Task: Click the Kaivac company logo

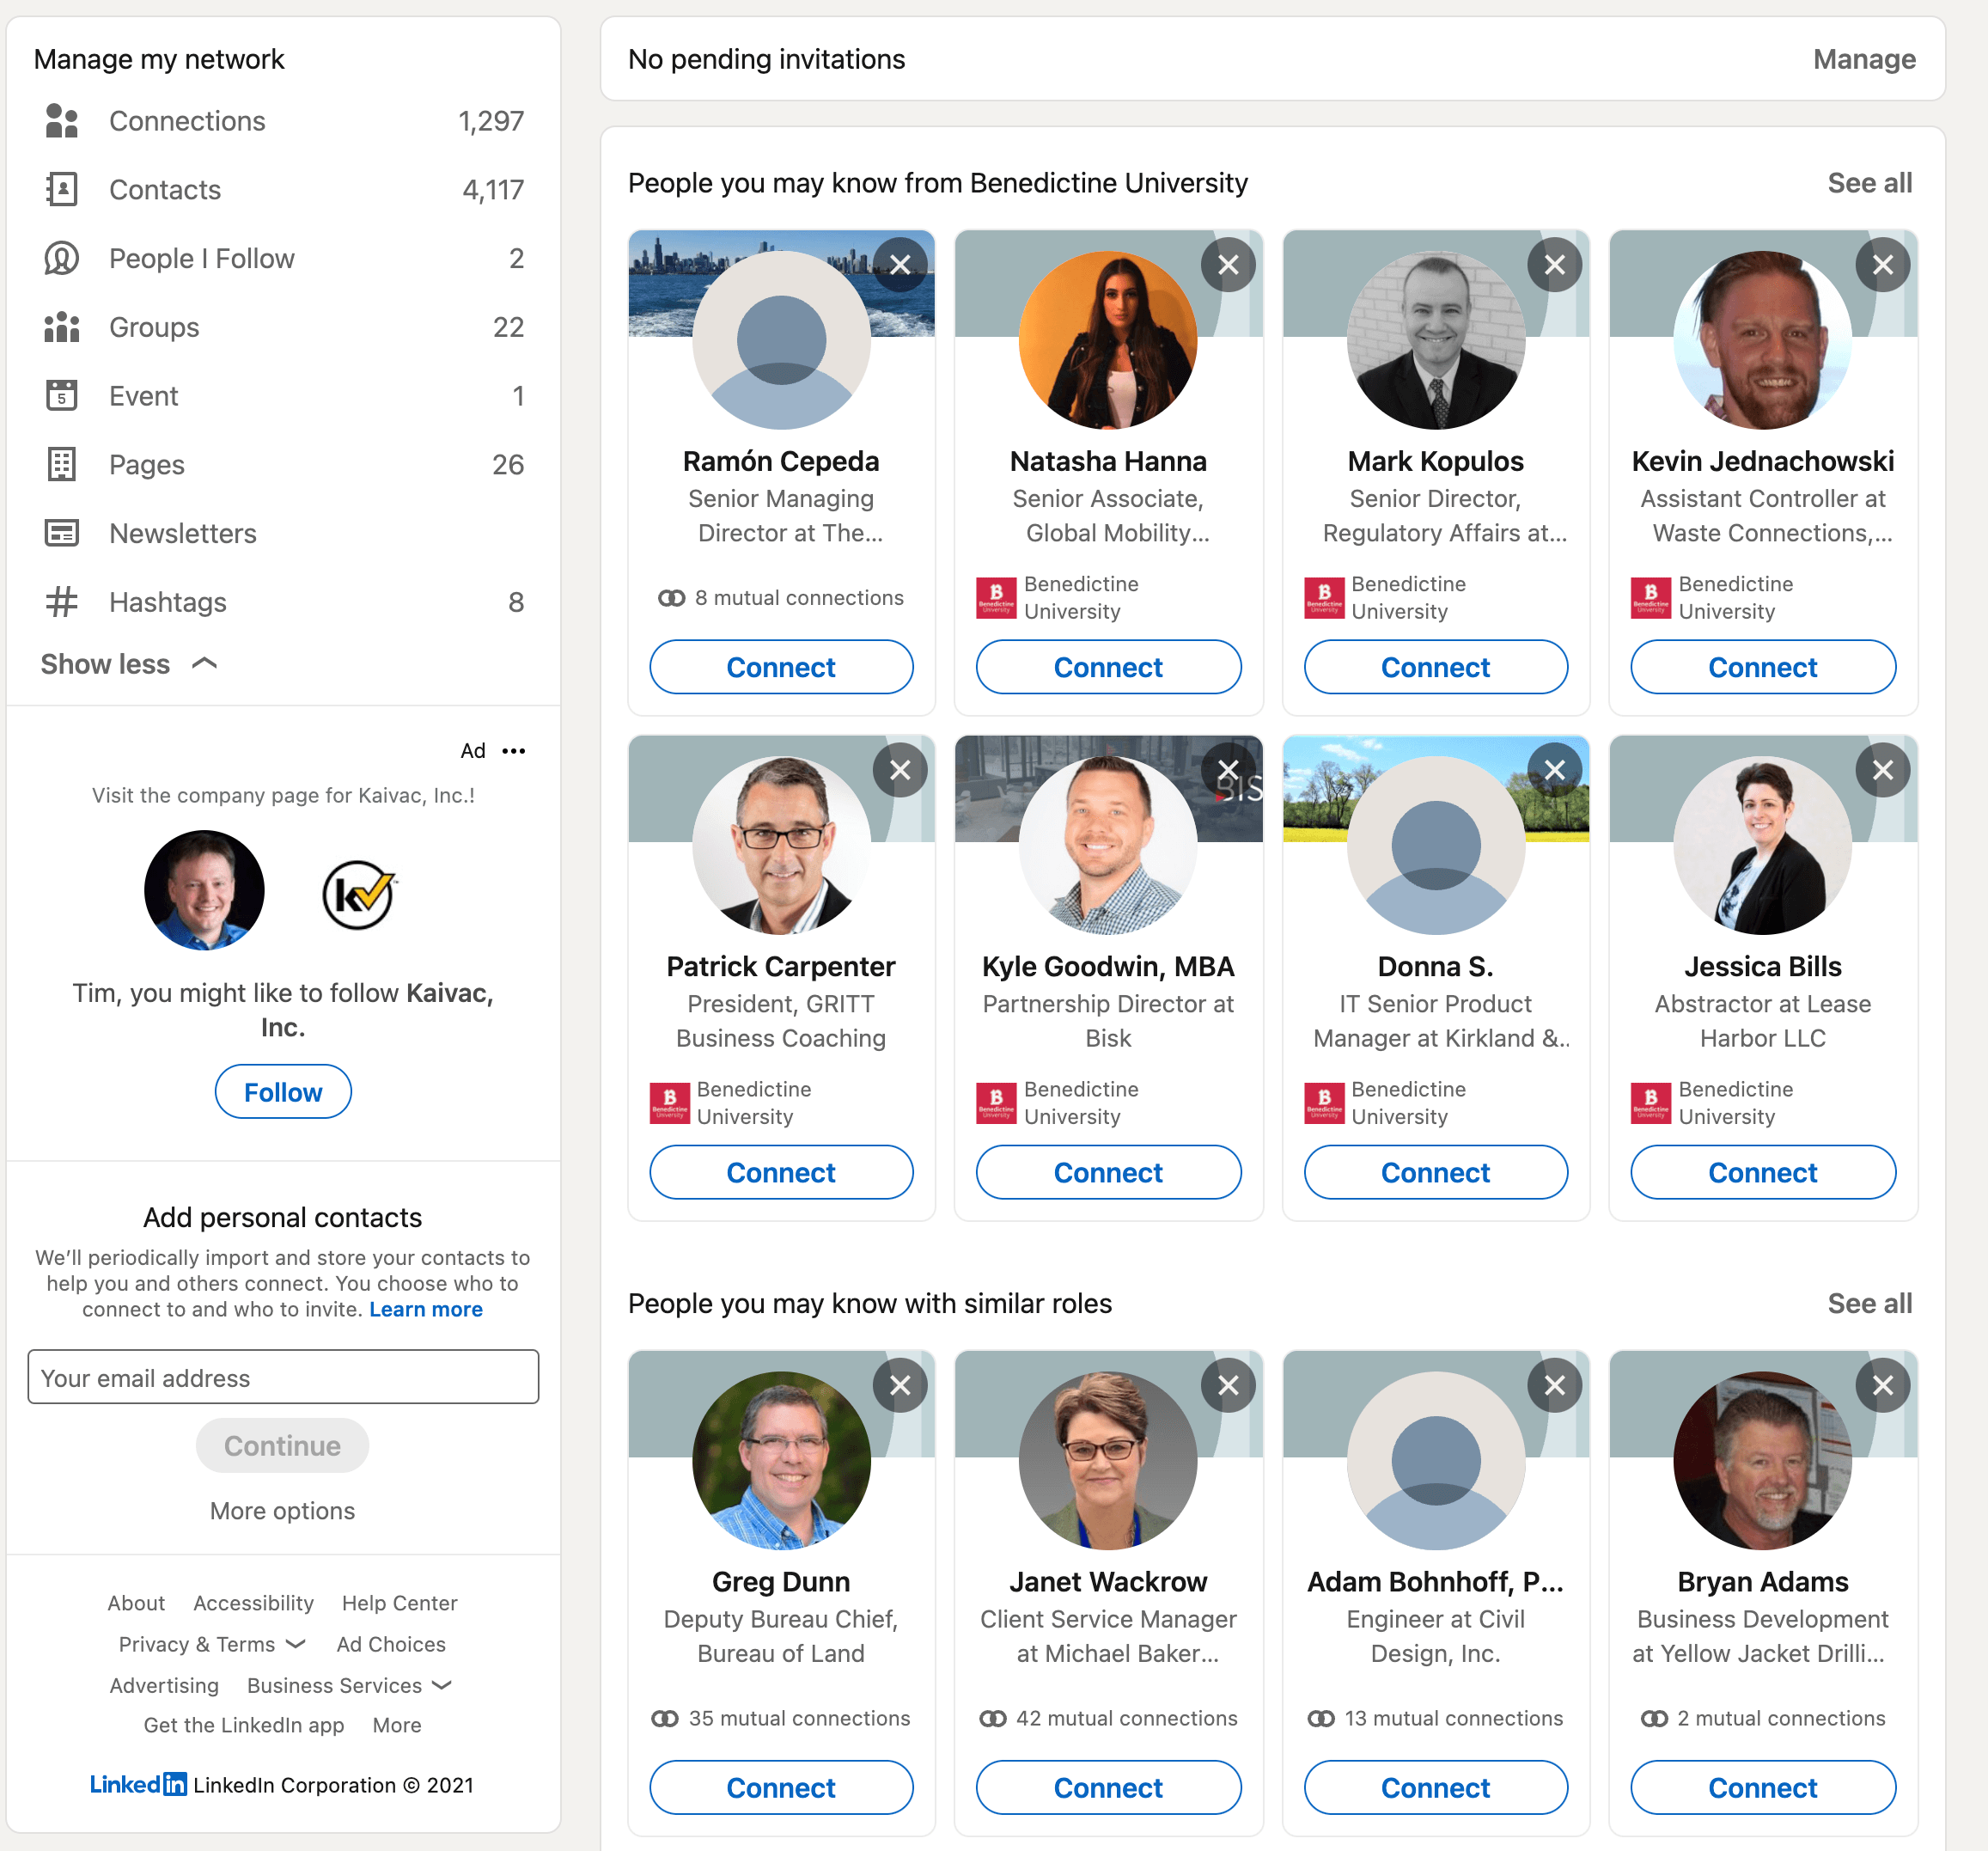Action: click(x=359, y=894)
